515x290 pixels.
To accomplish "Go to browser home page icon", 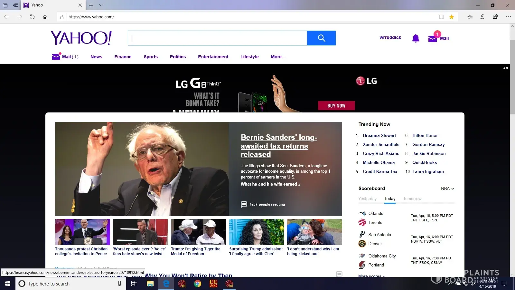I will coord(45,17).
